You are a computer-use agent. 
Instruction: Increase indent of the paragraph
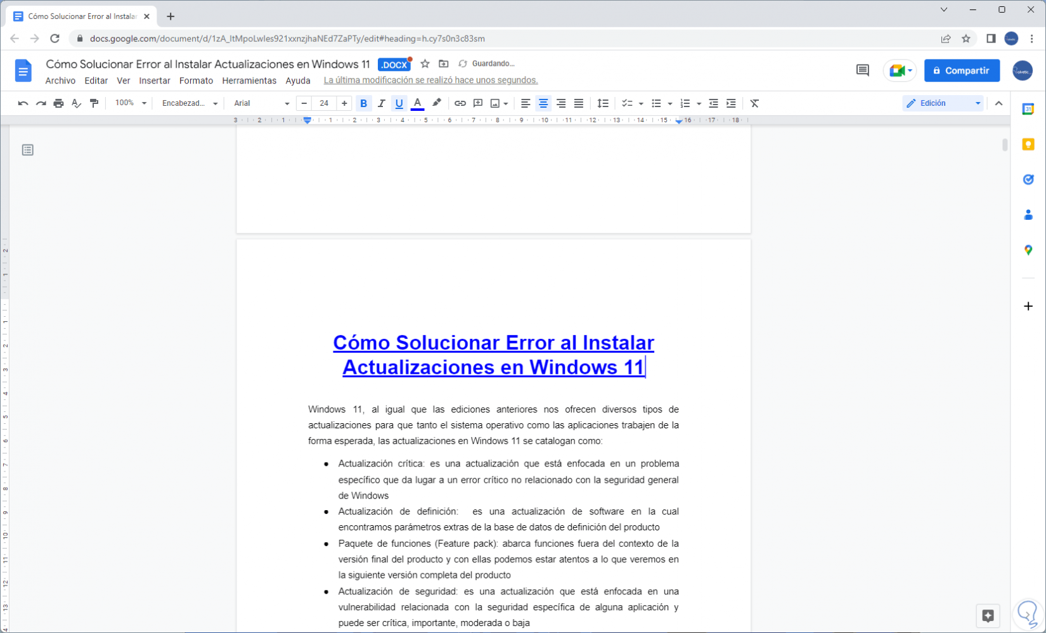tap(731, 103)
